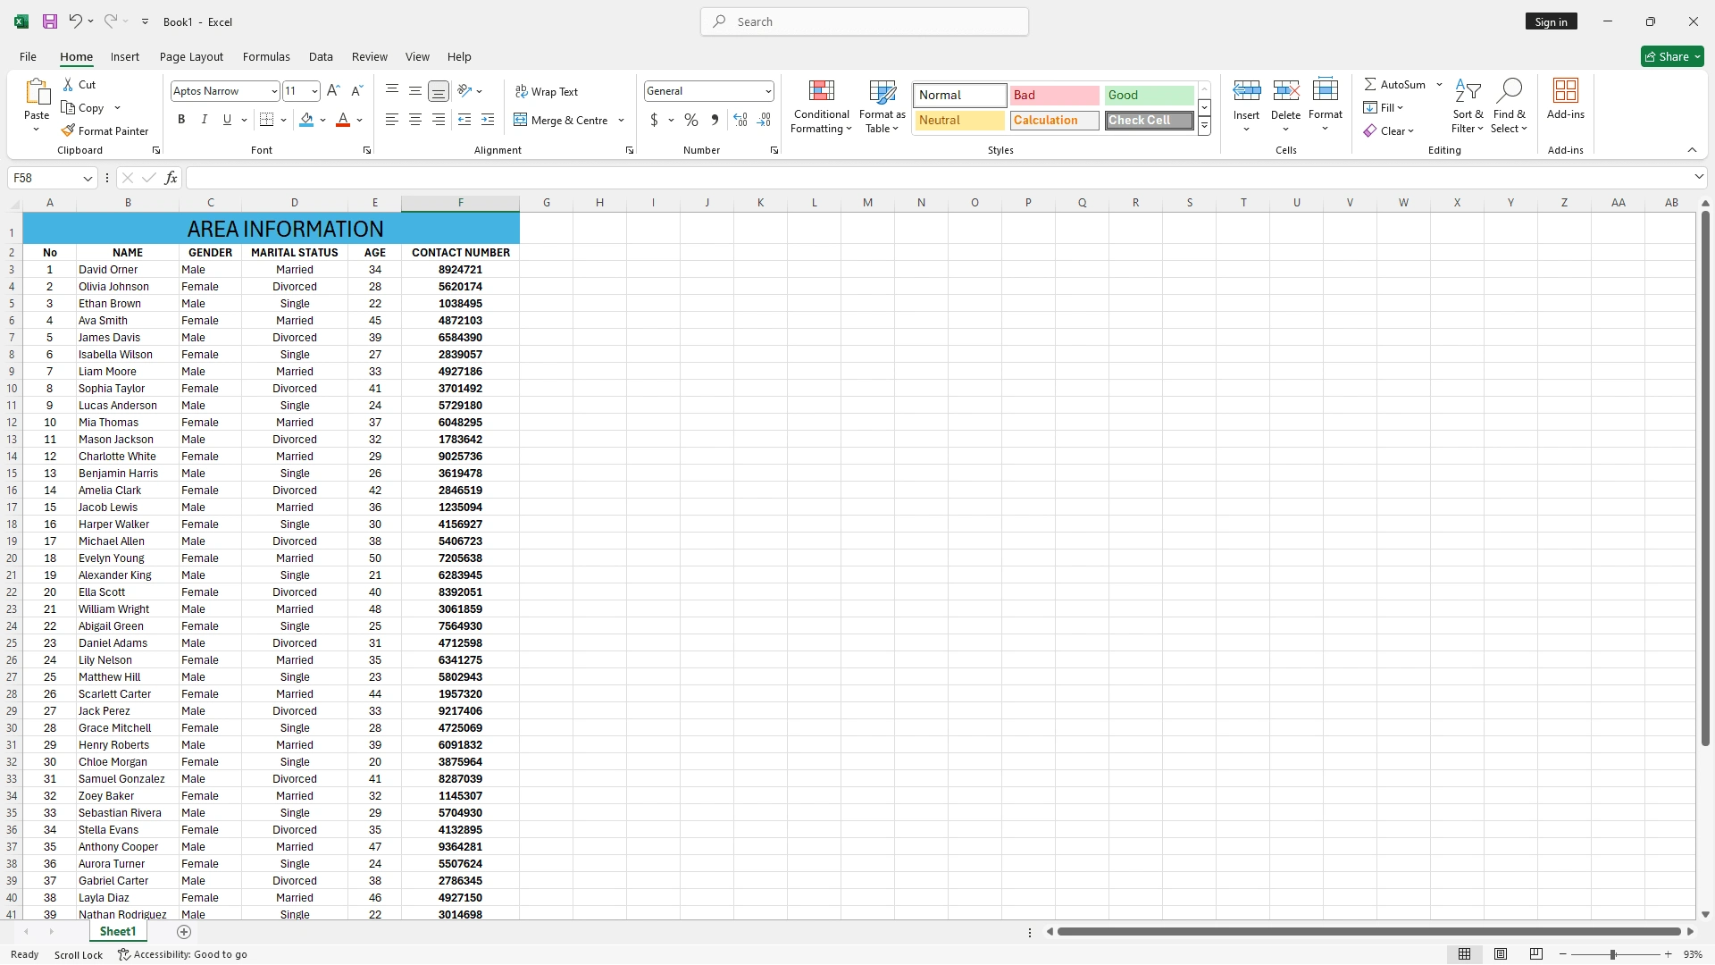This screenshot has height=965, width=1715.
Task: Click the green Share button
Action: click(1672, 56)
